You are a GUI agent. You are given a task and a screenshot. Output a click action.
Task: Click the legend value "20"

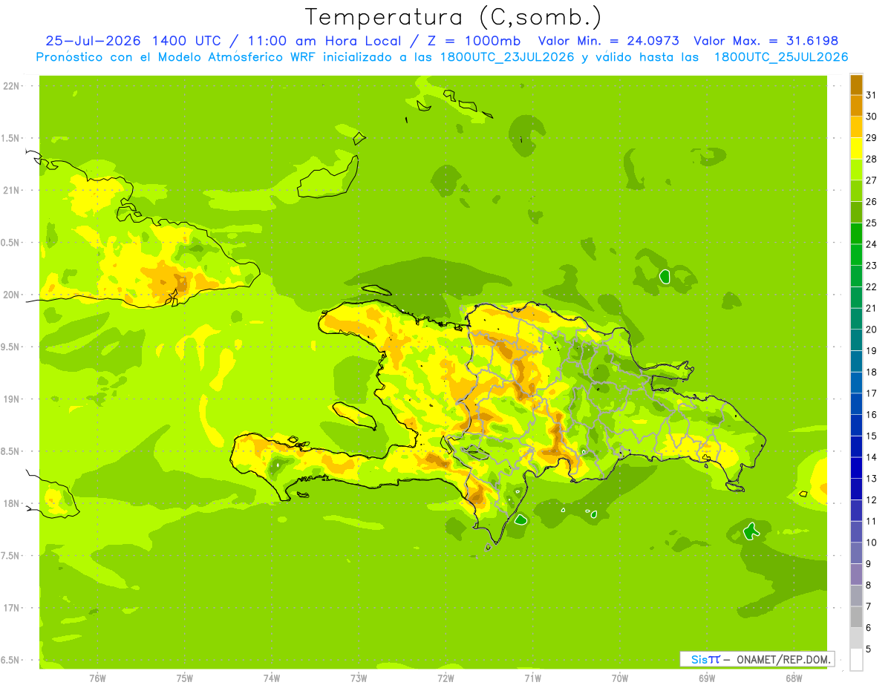pyautogui.click(x=872, y=330)
